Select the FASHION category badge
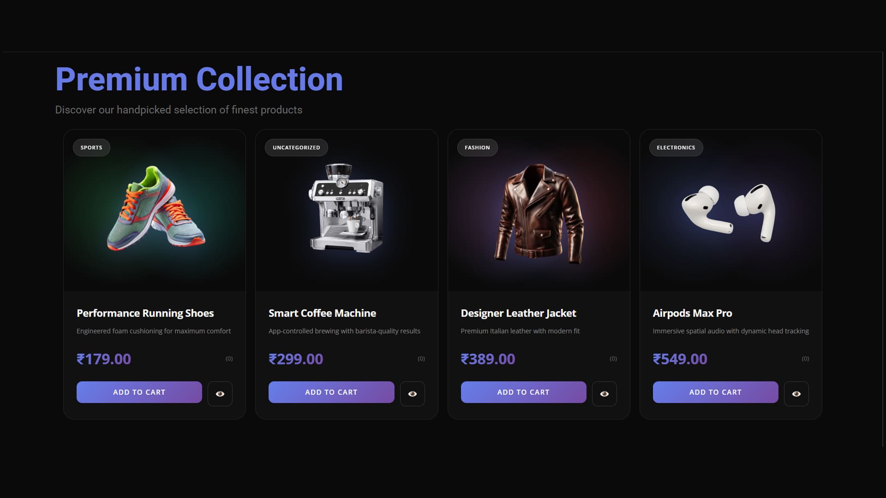Viewport: 886px width, 498px height. pos(477,147)
